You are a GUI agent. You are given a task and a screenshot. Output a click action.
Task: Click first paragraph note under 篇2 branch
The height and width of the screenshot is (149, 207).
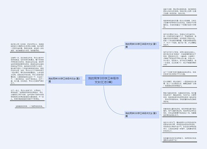click(x=27, y=47)
